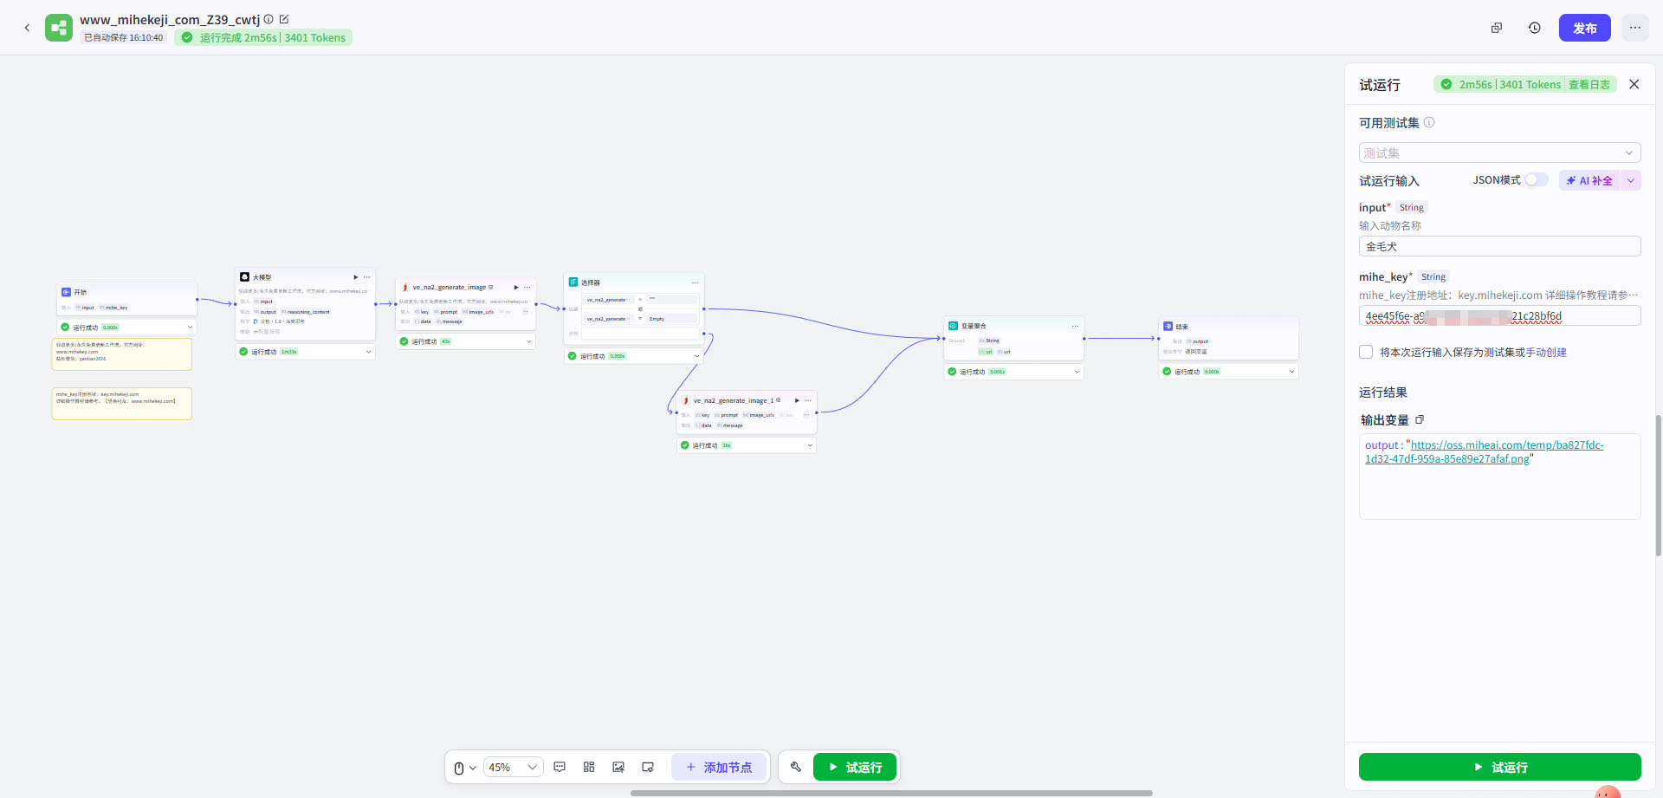1663x798 pixels.
Task: Expand the AI 补全 dropdown arrow
Action: tap(1631, 180)
